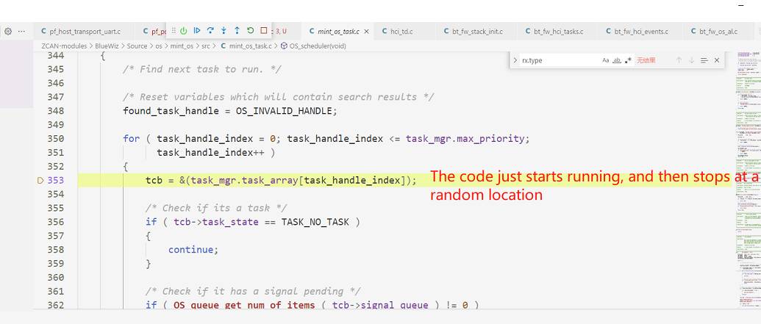
Task: Toggle Use Regular Expression in find widget
Action: pos(629,61)
